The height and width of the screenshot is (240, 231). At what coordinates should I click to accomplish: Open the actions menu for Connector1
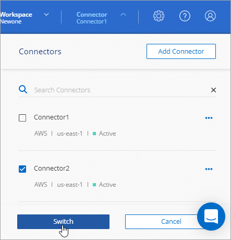pyautogui.click(x=209, y=118)
